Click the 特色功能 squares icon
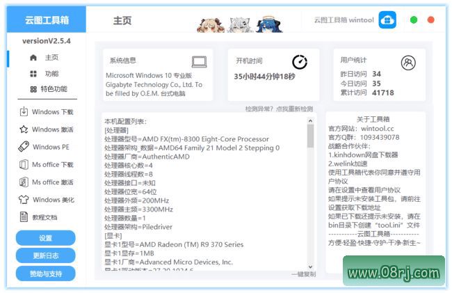 click(33, 89)
